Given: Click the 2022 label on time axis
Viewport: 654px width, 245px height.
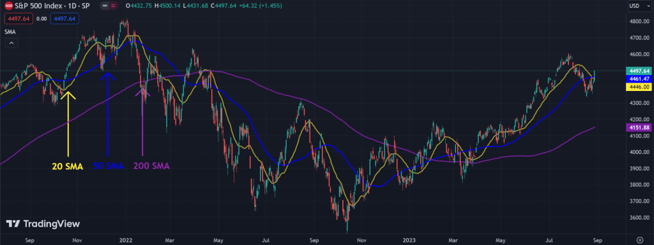Looking at the screenshot, I should coord(126,240).
